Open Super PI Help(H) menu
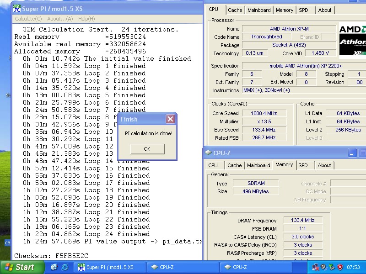 coord(86,19)
